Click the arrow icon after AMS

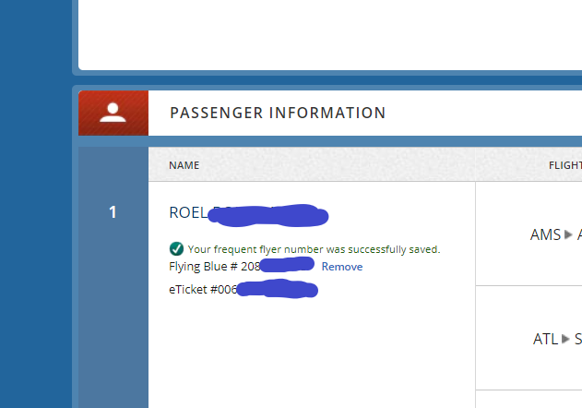(x=569, y=234)
